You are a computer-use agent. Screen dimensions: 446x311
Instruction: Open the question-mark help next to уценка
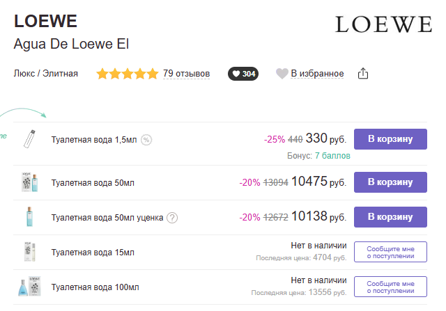tap(172, 218)
